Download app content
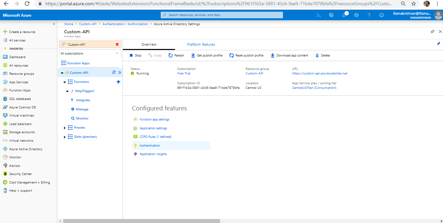 tap(289, 56)
